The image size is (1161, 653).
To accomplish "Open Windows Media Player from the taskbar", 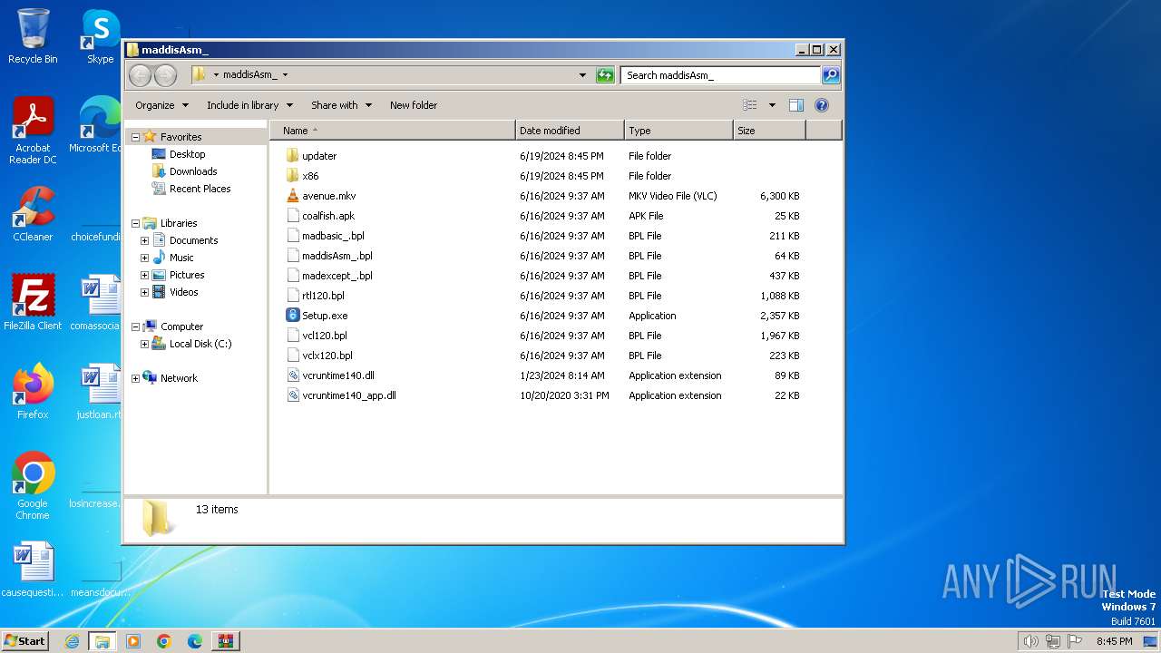I will [x=133, y=641].
